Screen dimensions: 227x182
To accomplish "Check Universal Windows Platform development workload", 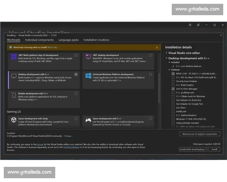I will point(151,74).
